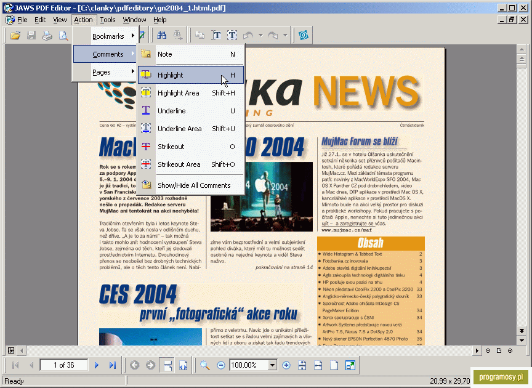The width and height of the screenshot is (532, 388).
Task: Click the Redo arrow icon
Action: tap(272, 35)
